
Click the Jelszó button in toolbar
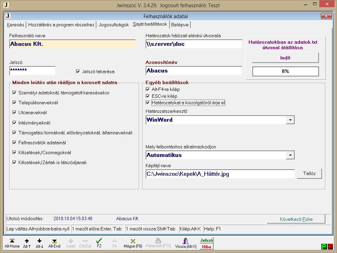click(x=206, y=240)
